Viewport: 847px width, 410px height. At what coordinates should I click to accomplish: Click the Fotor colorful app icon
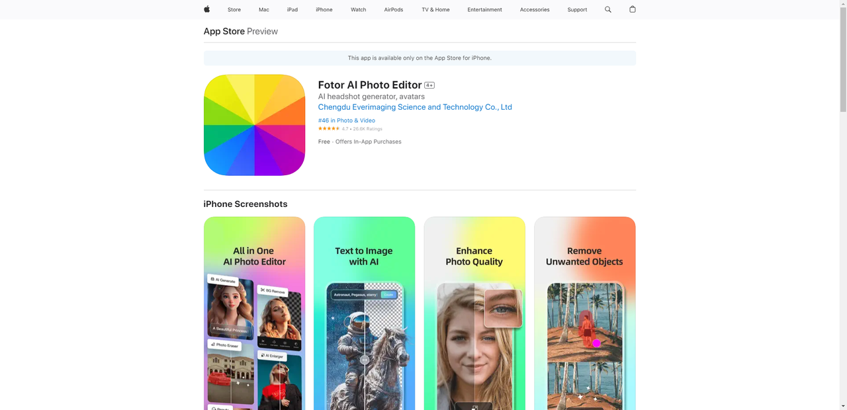(254, 125)
